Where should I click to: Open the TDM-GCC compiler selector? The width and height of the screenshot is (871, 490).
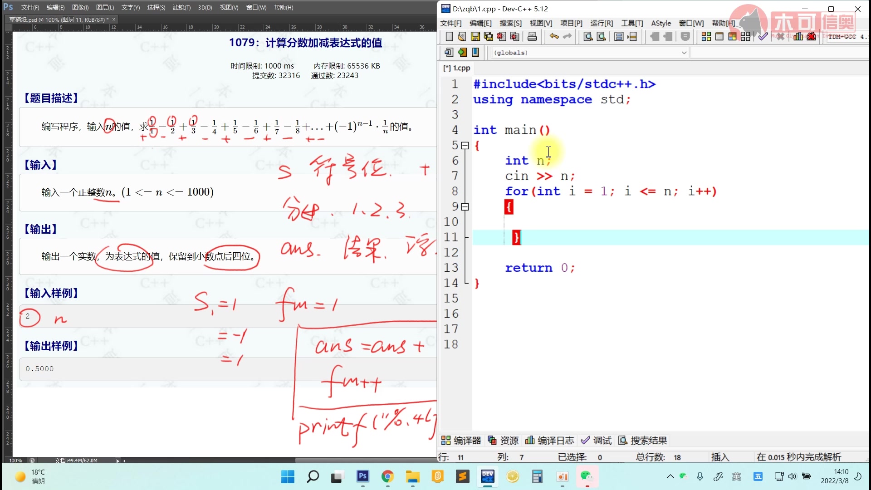tap(845, 37)
